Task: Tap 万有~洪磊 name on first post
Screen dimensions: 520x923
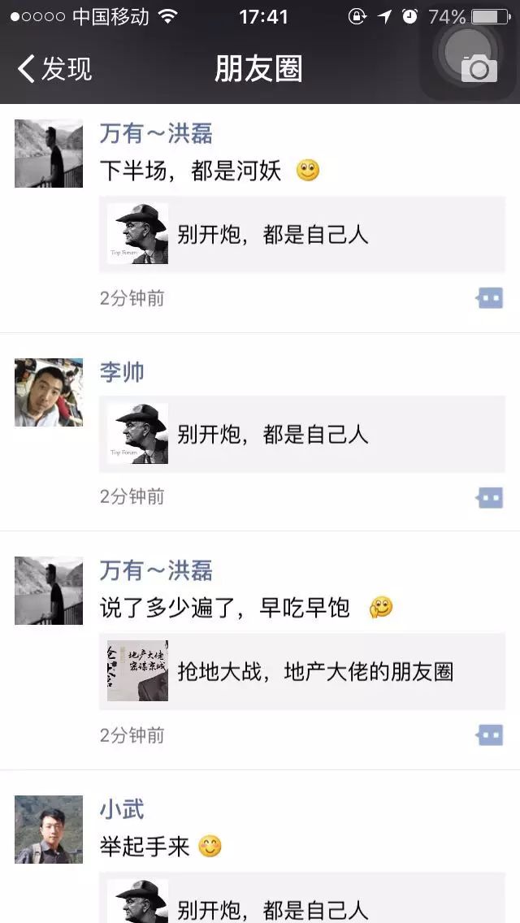Action: [x=156, y=133]
